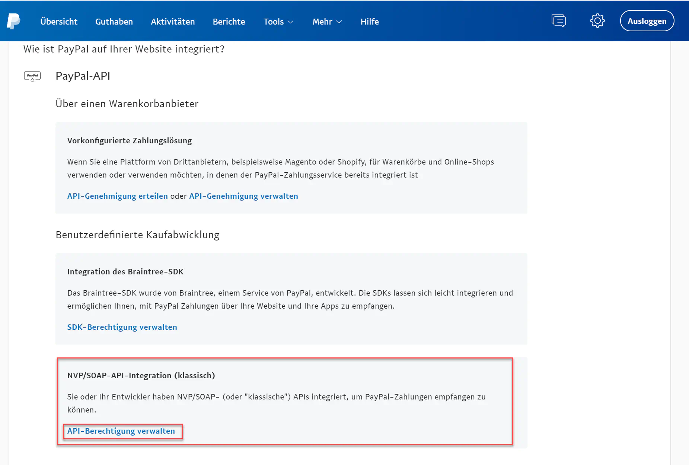Expand the Mehr dropdown menu
689x465 pixels.
point(327,22)
